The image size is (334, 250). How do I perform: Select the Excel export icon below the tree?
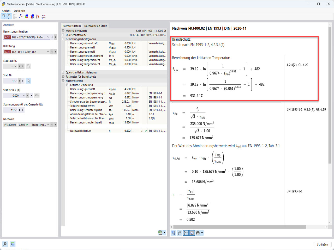pyautogui.click(x=160, y=233)
